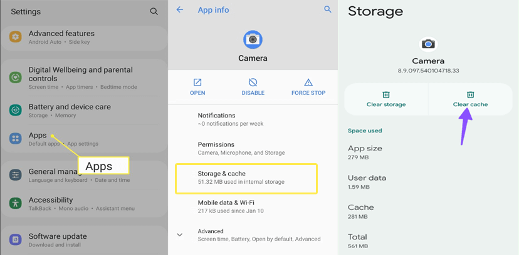Tap Clear storage button
Viewport: 519px width, 255px height.
(386, 99)
